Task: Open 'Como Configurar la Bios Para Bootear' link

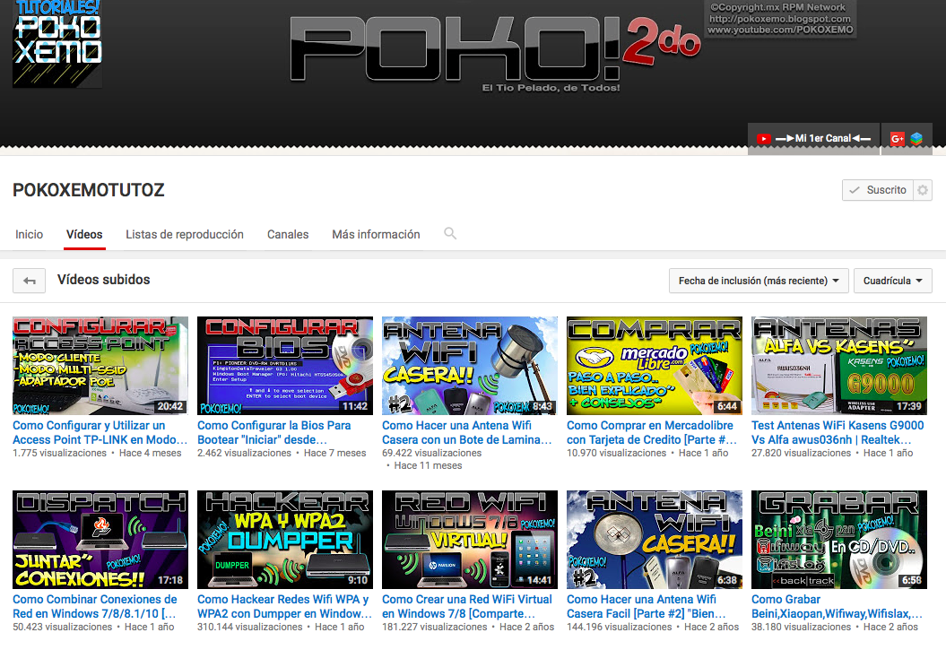Action: (x=273, y=432)
